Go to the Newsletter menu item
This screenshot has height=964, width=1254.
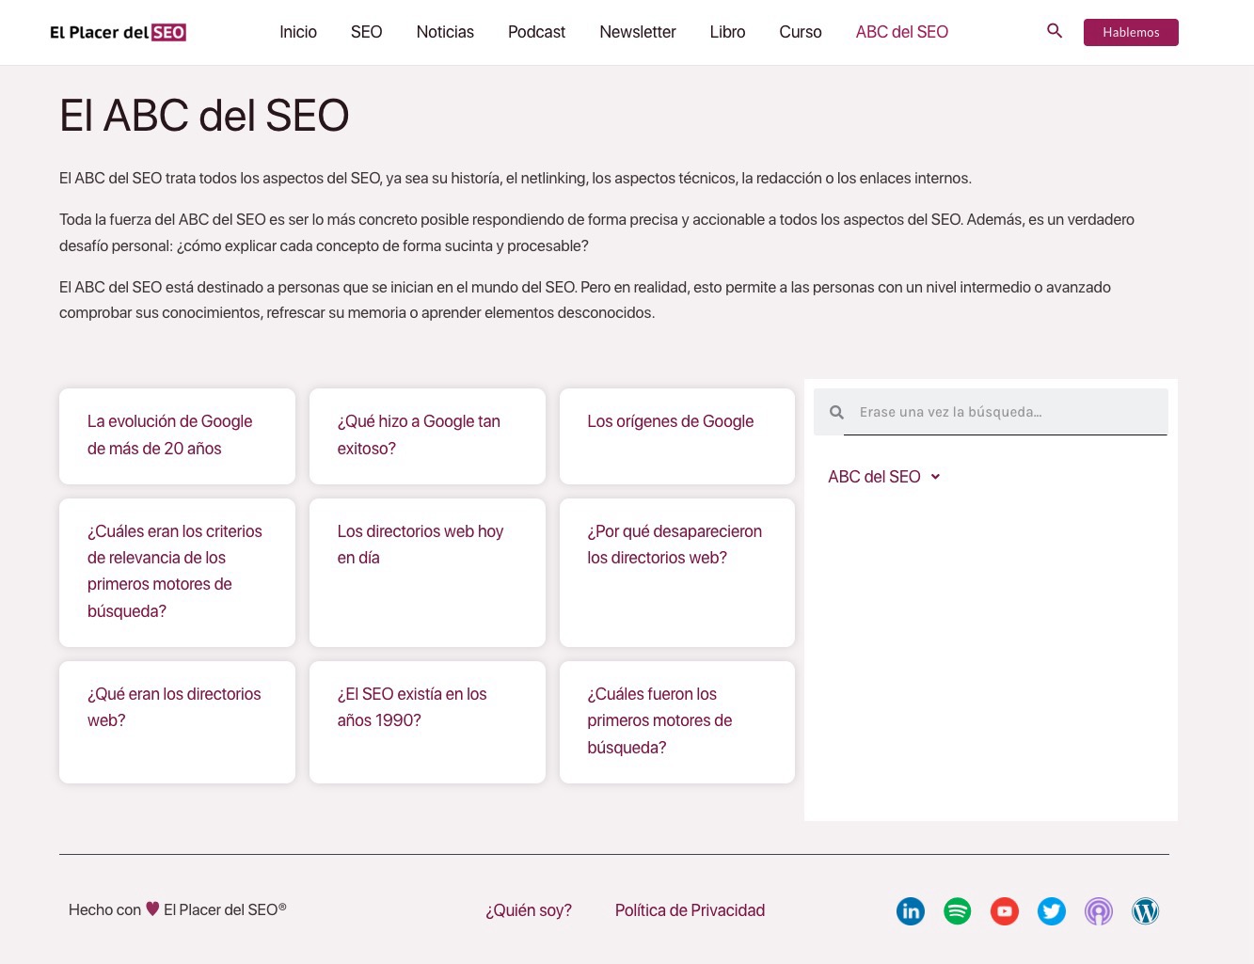(637, 32)
